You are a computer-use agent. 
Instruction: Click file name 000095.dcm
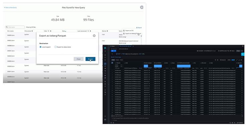(x=11, y=35)
